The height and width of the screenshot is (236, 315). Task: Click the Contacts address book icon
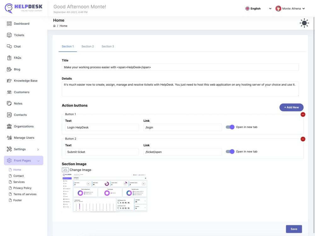(9, 115)
